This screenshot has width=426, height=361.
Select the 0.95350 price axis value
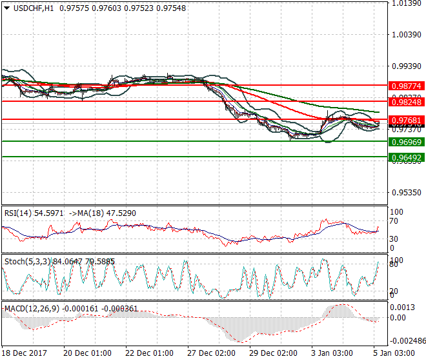tap(407, 193)
